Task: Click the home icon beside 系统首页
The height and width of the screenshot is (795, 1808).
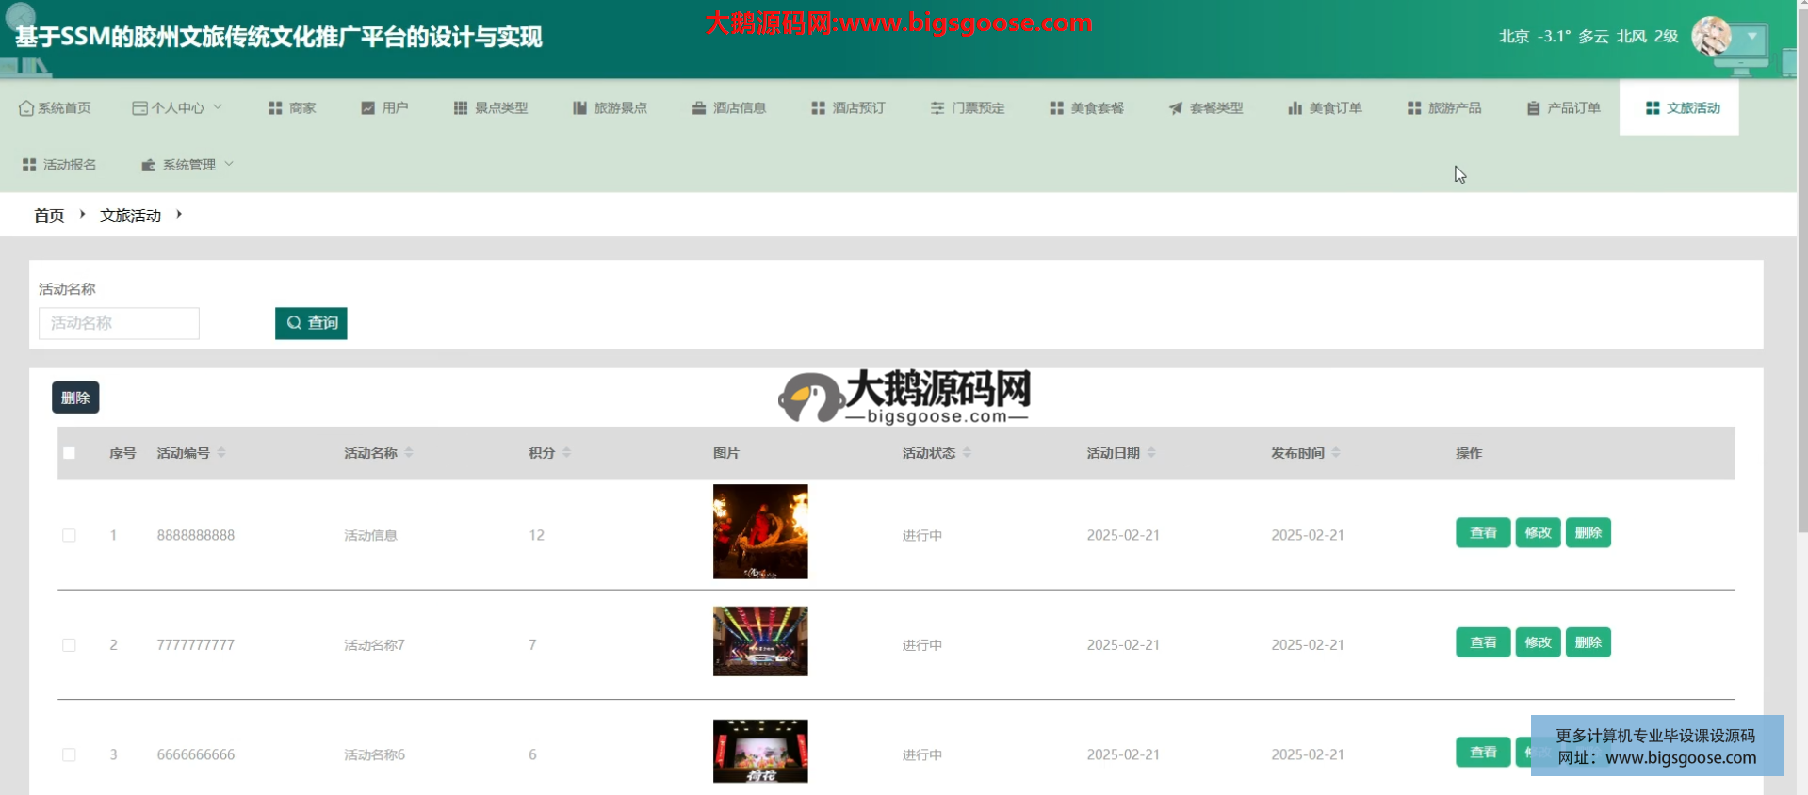Action: pyautogui.click(x=26, y=108)
